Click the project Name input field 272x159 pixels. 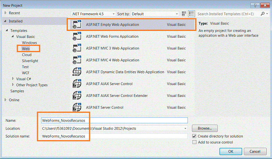pyautogui.click(x=115, y=120)
